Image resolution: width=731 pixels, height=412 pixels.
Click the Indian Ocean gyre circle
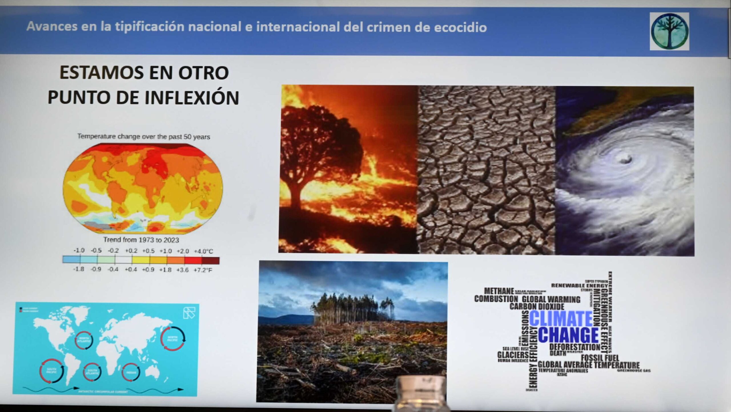131,372
